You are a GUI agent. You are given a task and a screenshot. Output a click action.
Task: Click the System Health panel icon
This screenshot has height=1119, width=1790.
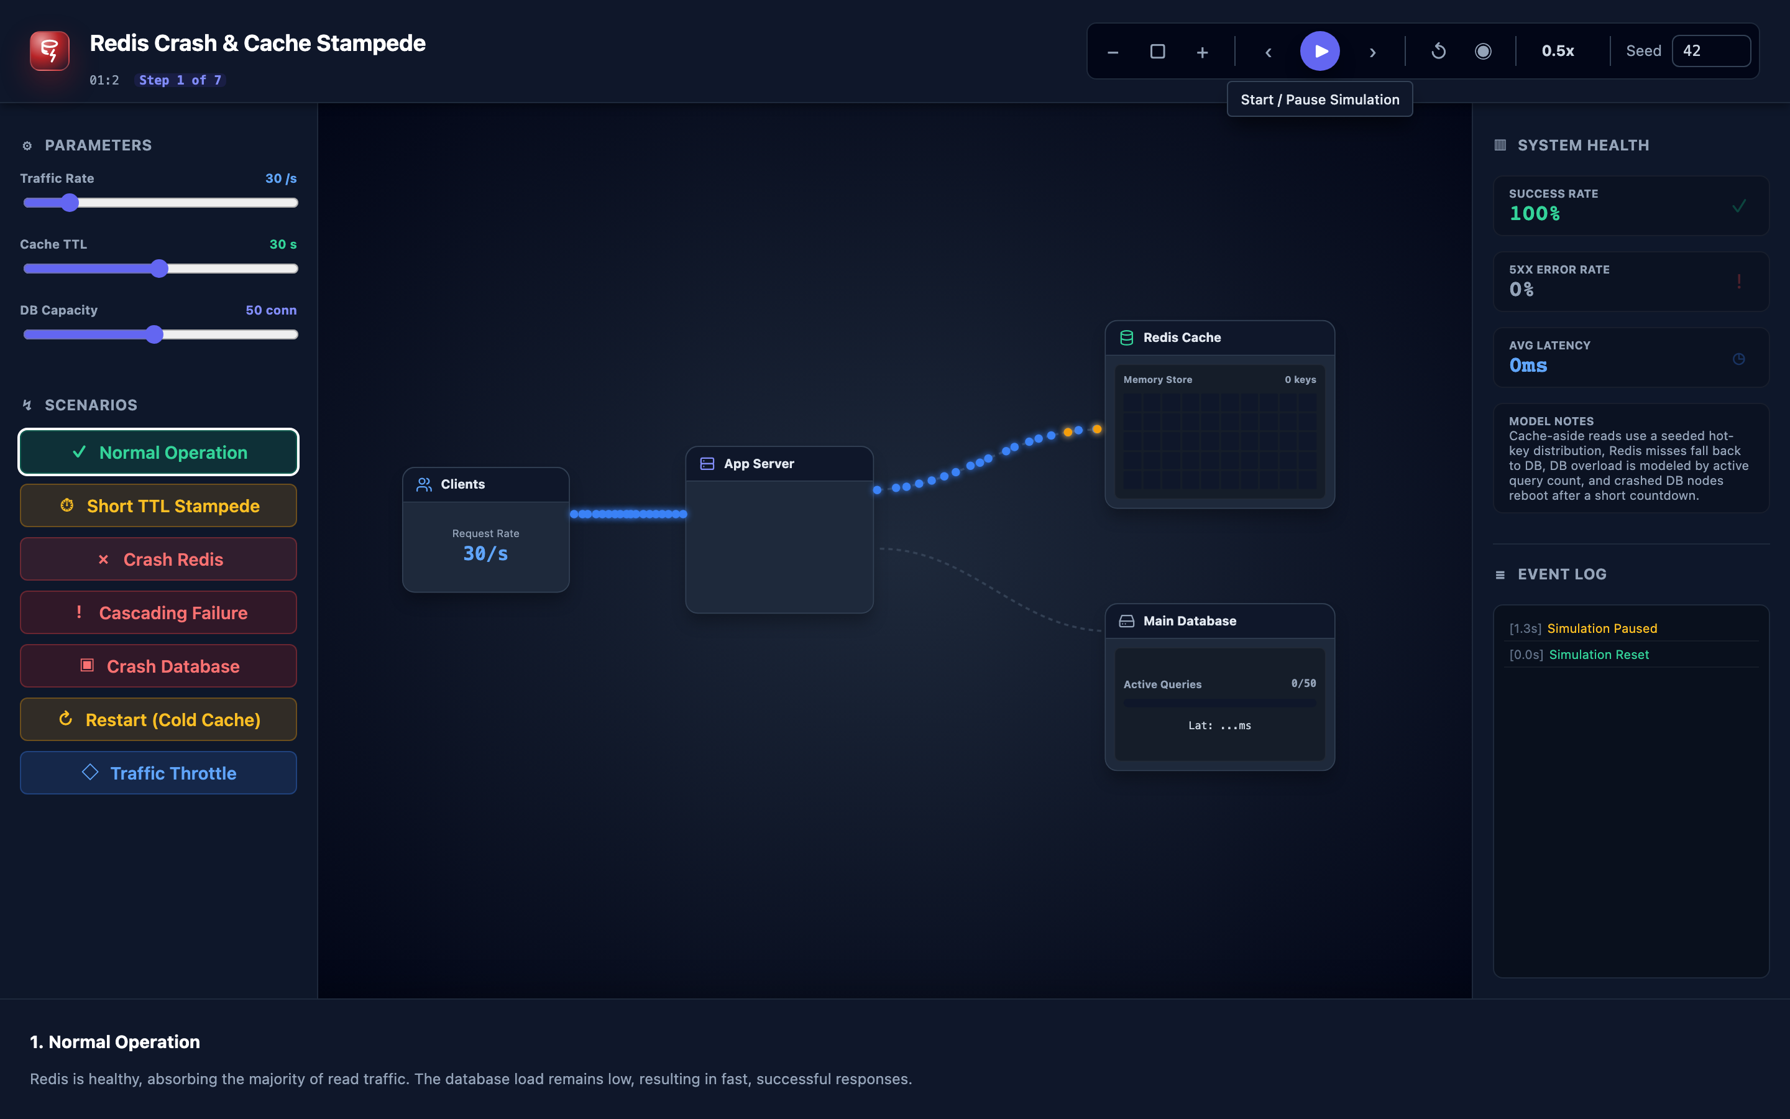[x=1500, y=145]
